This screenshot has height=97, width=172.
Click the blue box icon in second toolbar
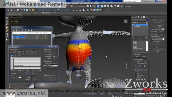(27, 10)
